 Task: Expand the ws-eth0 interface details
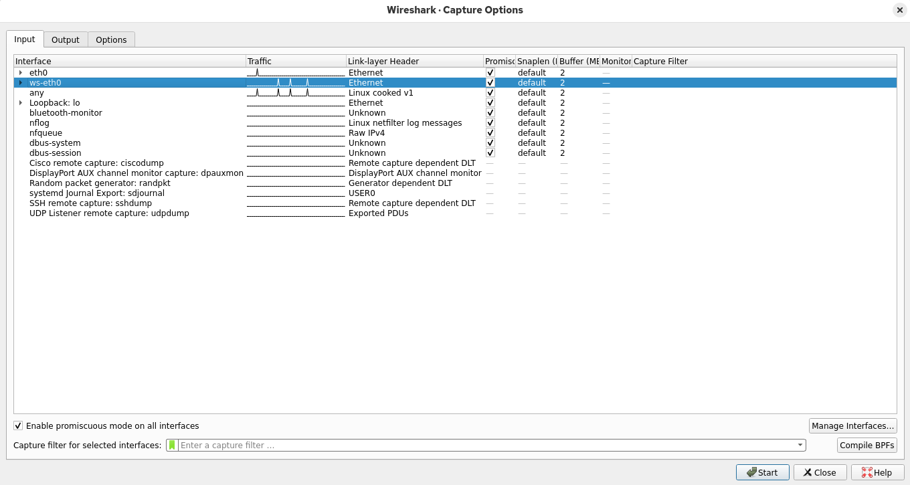[x=21, y=83]
